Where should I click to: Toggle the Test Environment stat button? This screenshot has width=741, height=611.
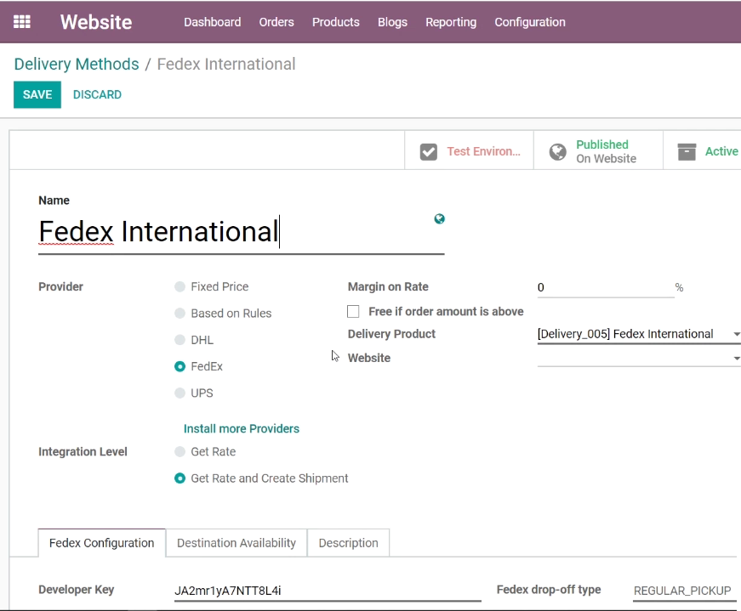[470, 151]
